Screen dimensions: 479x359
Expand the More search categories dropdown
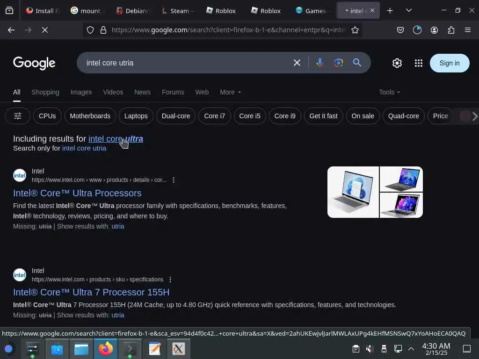pyautogui.click(x=230, y=92)
